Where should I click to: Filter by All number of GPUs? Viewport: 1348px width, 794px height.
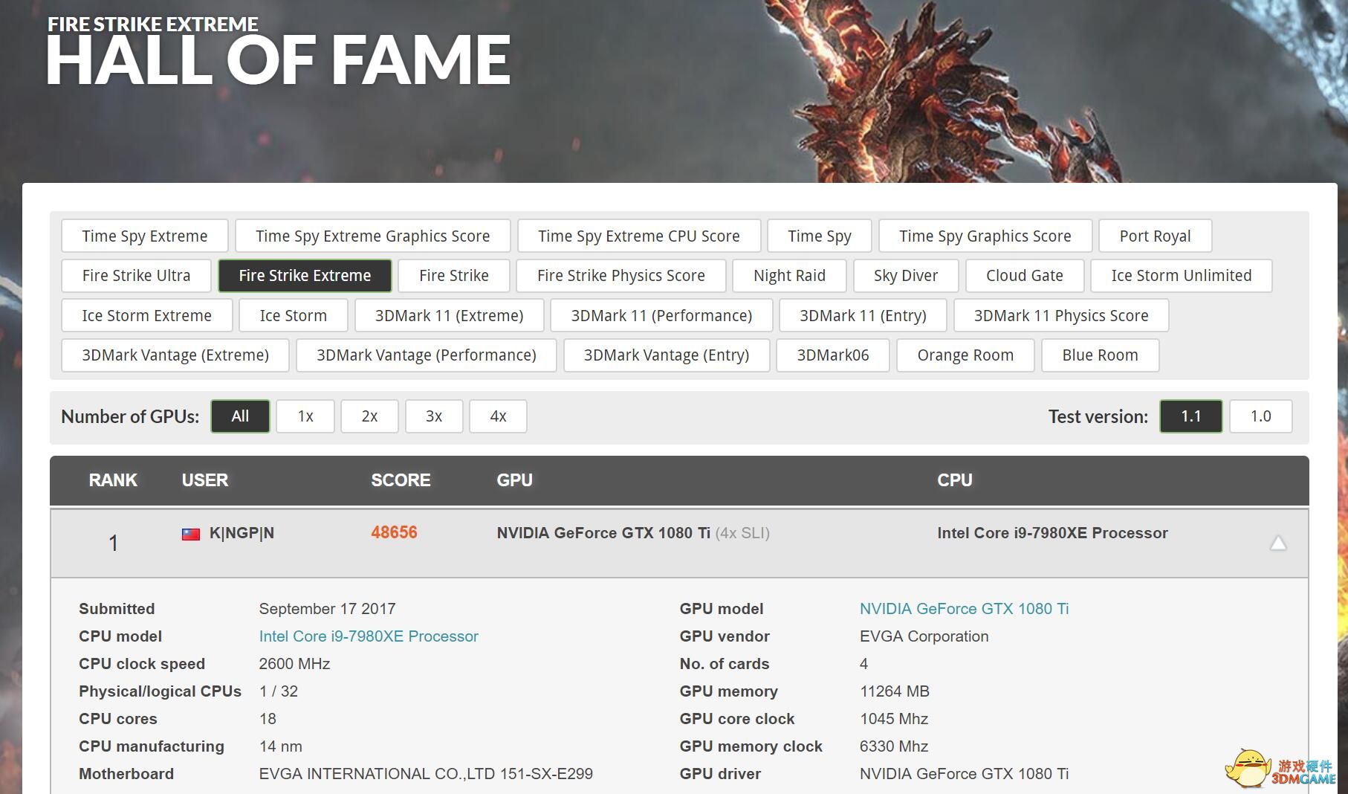point(240,416)
